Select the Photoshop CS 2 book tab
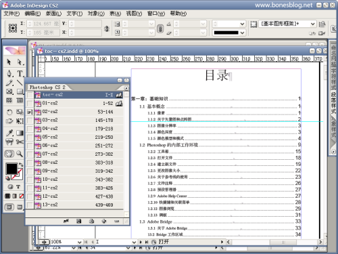Screen dimensions: 338x254 coord(47,87)
